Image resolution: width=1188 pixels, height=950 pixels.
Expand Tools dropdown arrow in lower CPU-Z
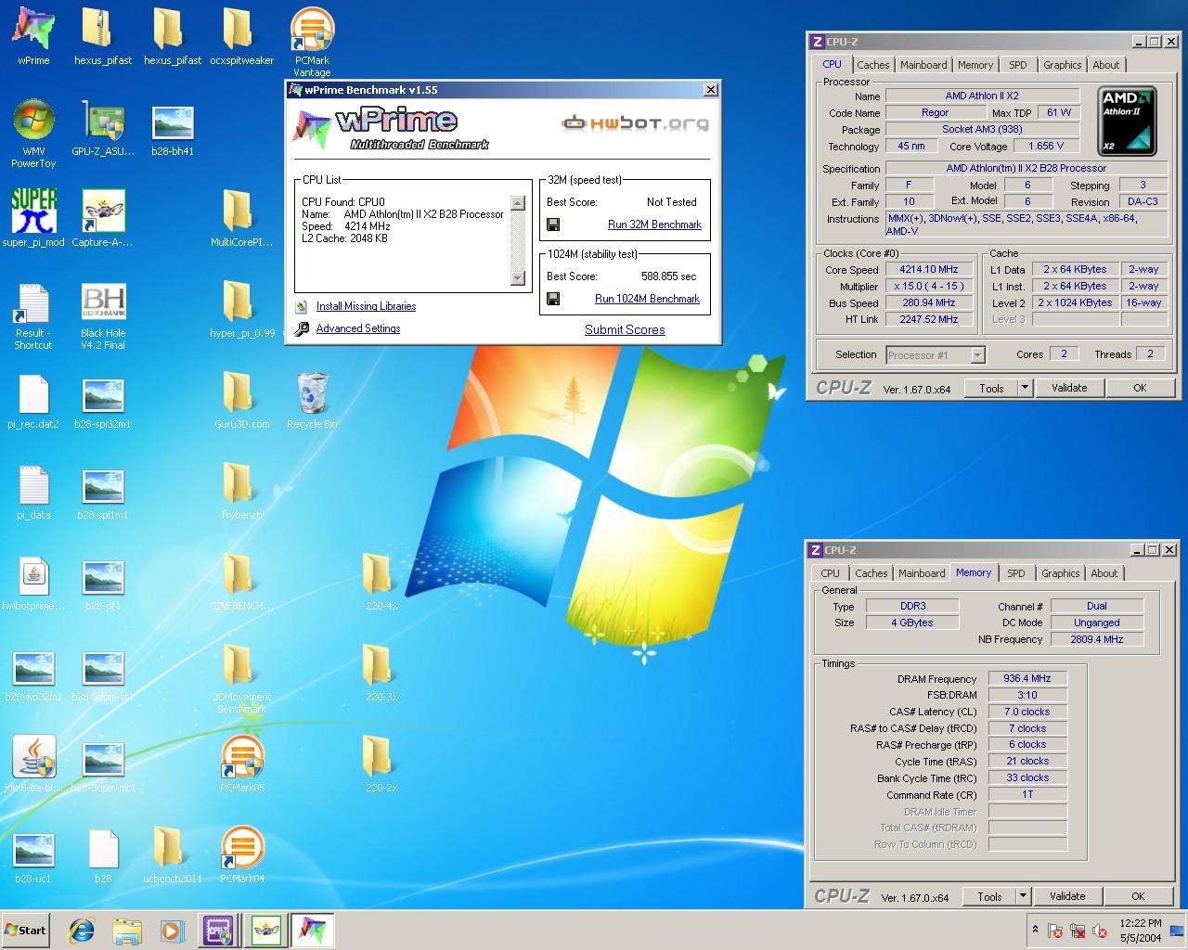point(1023,896)
